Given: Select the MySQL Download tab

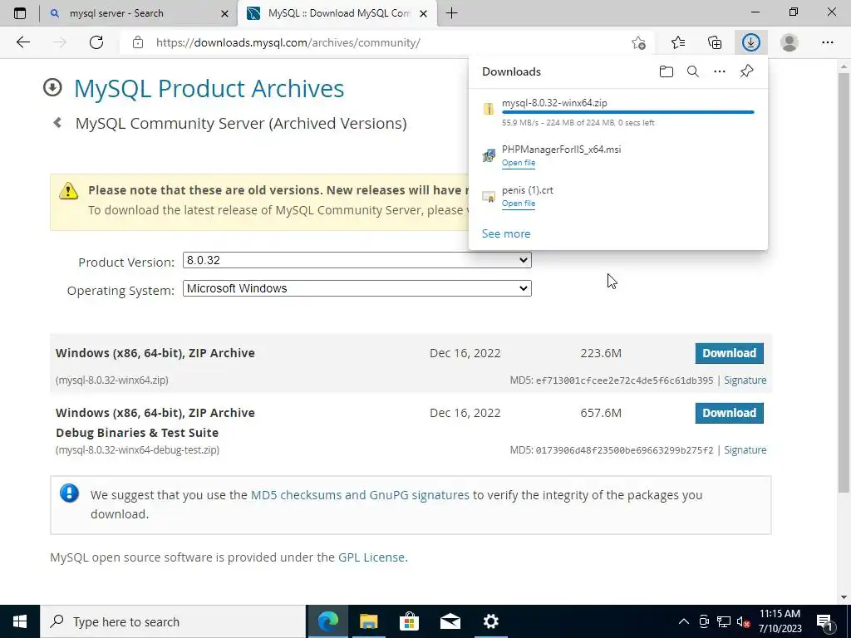Looking at the screenshot, I should tap(337, 13).
